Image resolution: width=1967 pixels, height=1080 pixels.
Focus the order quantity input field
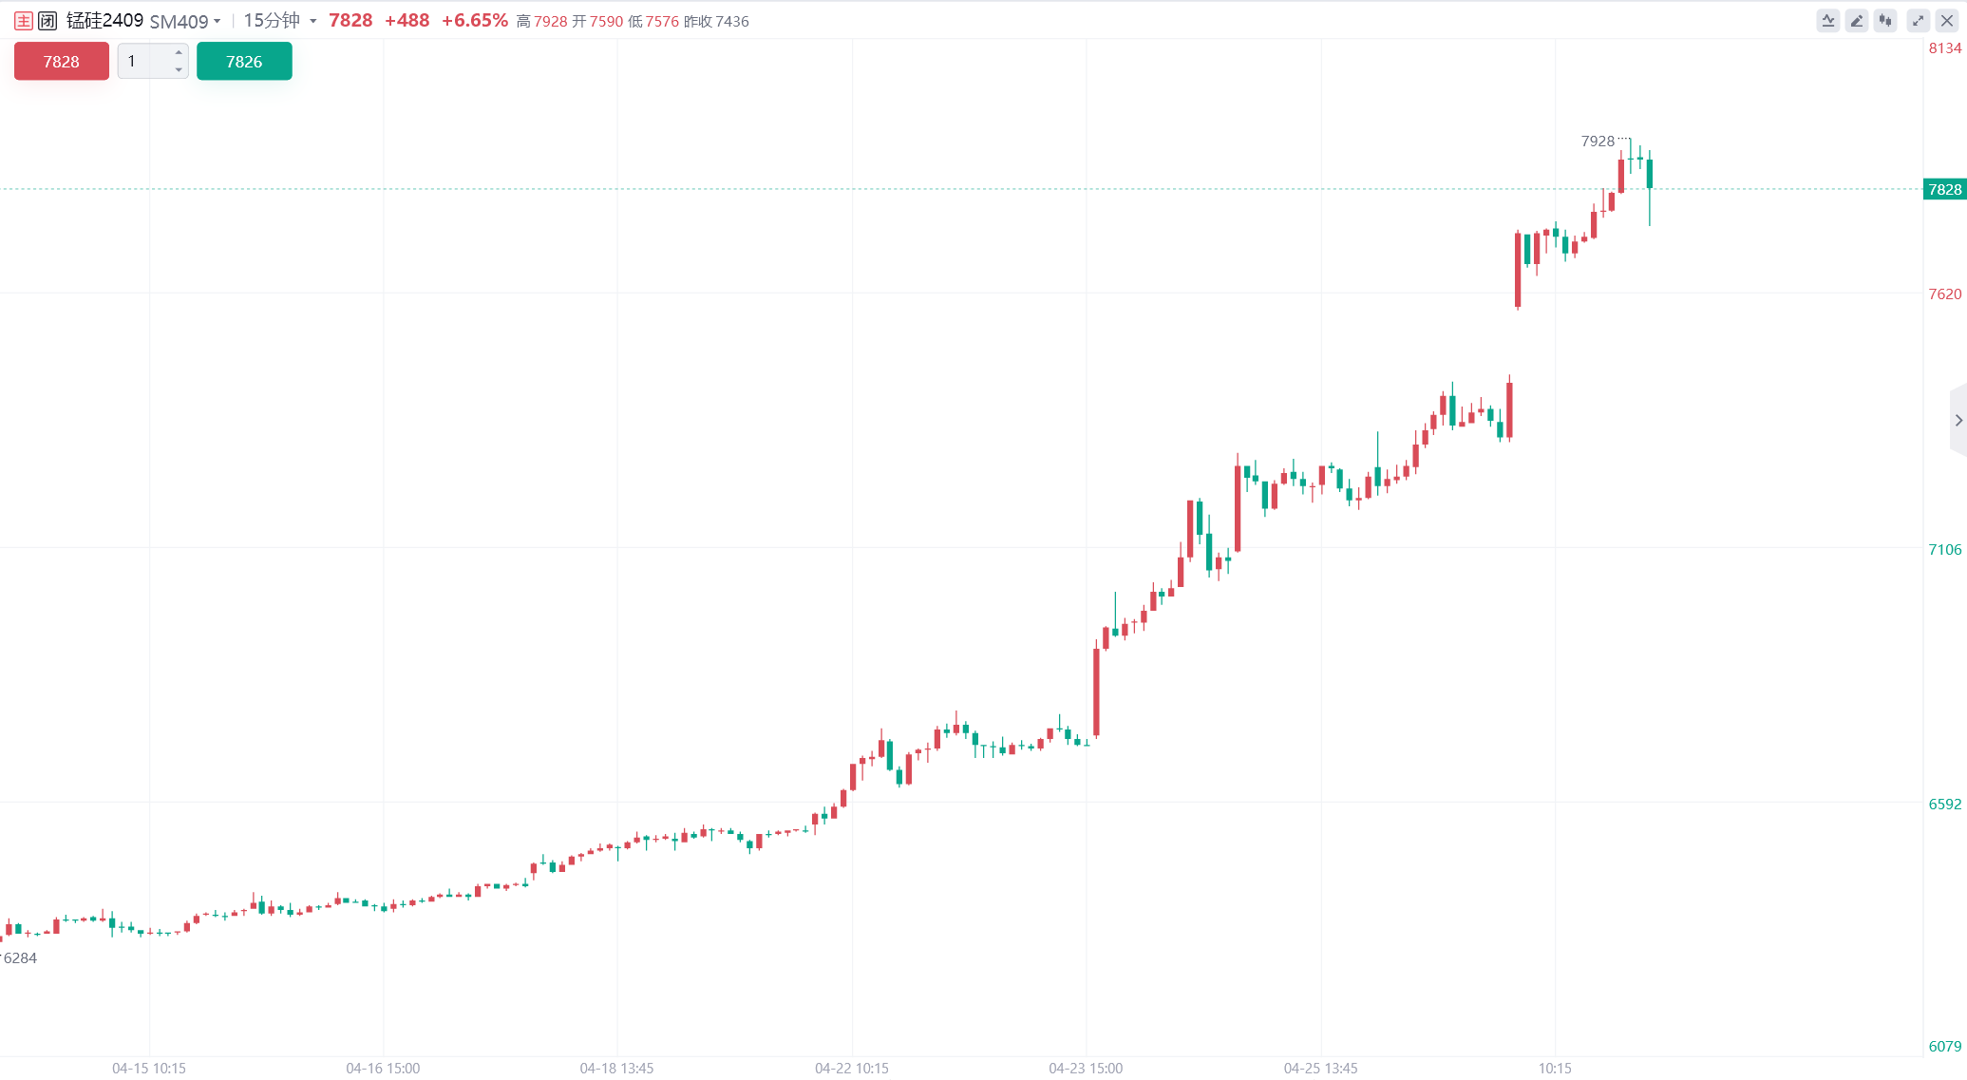(x=144, y=62)
